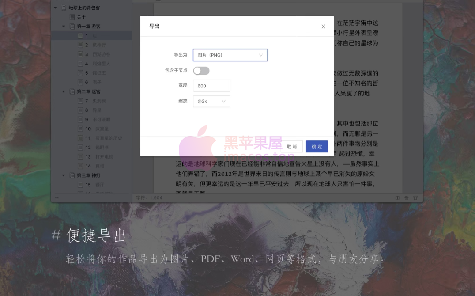
Task: Click the folder icon beside 第二章 迷宫
Action: (72, 91)
